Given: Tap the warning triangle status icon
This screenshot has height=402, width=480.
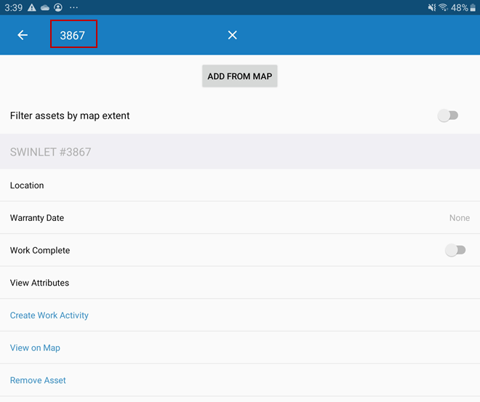Looking at the screenshot, I should 31,7.
